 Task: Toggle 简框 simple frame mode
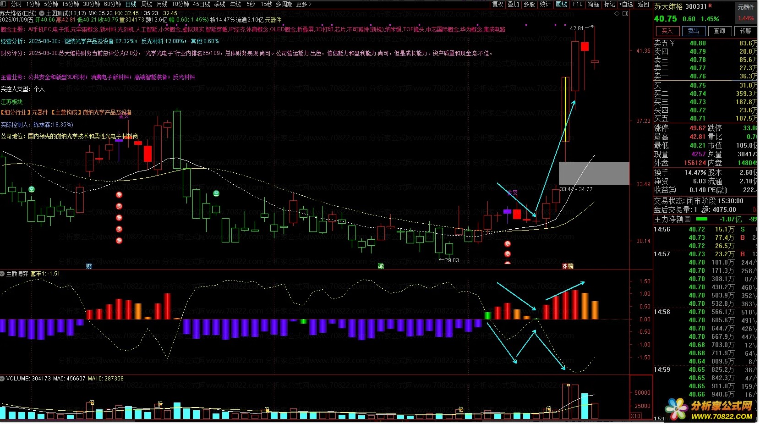[593, 4]
